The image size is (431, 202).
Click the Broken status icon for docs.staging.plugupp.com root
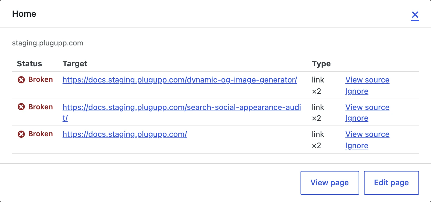(21, 134)
